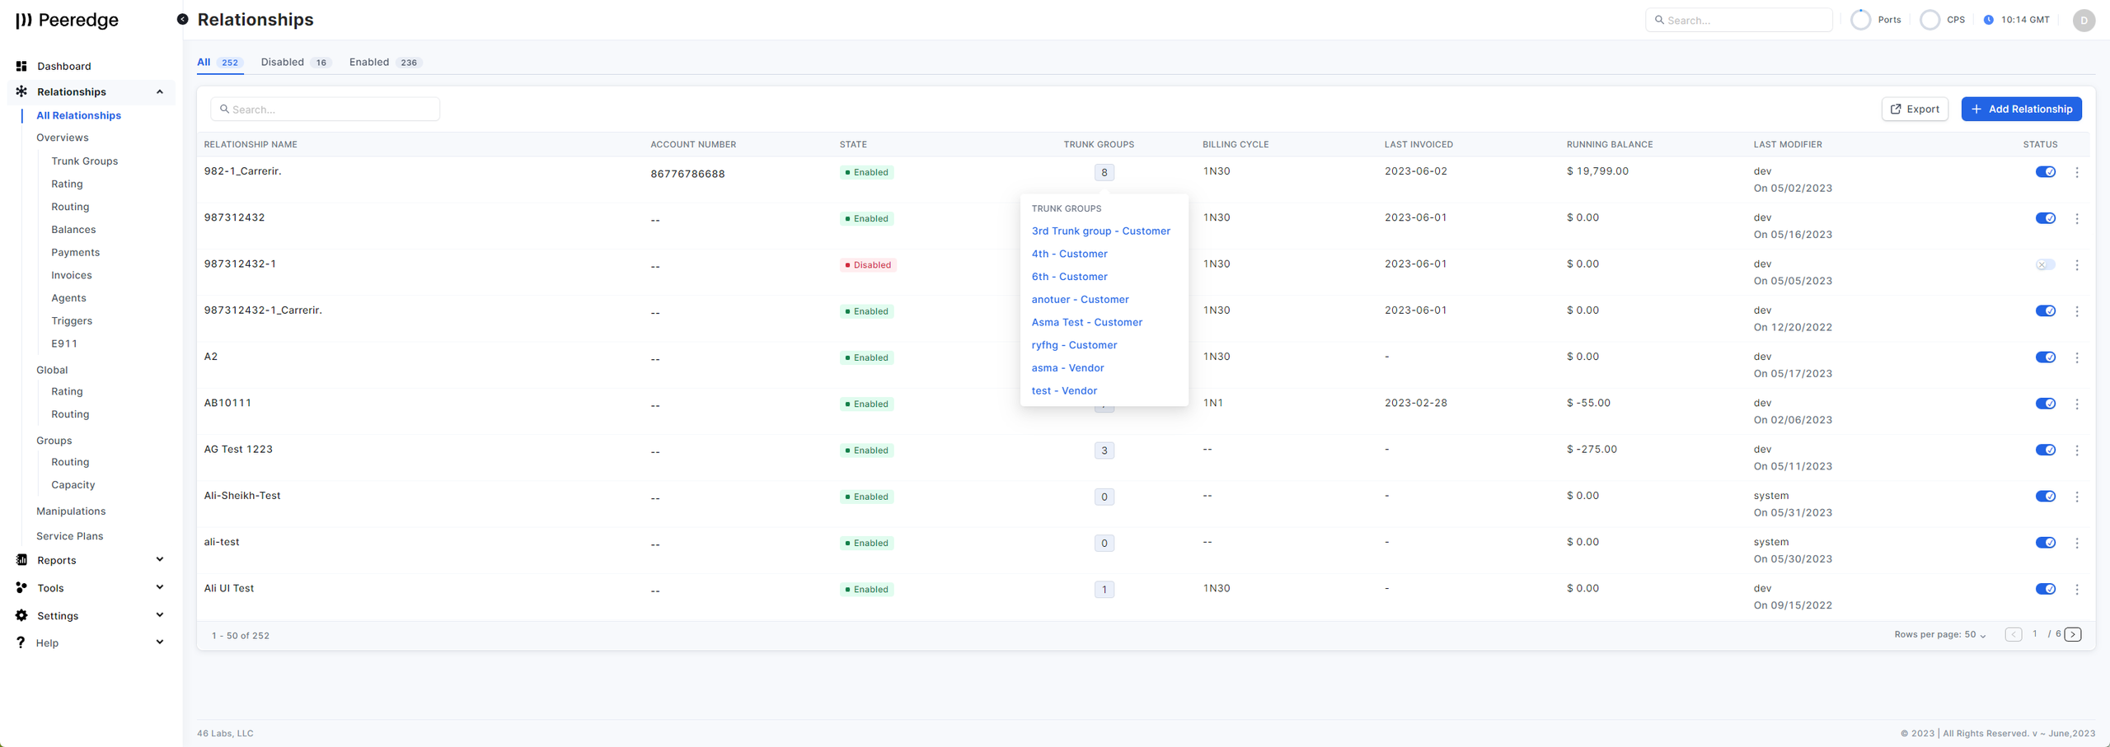Click Add Relationship button
2110x747 pixels.
(x=2022, y=109)
